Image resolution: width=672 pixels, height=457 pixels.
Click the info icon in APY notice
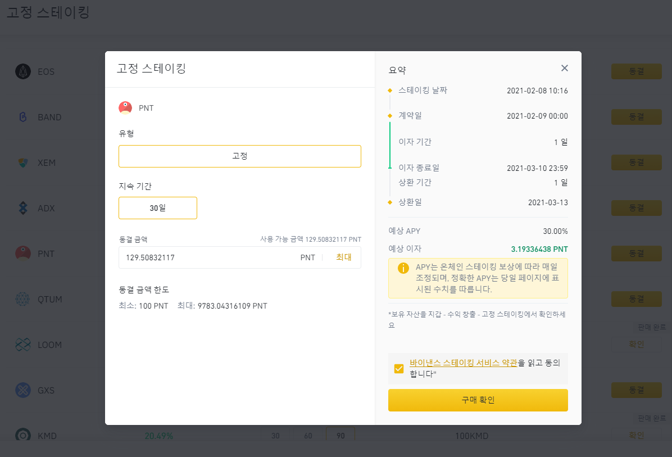403,268
